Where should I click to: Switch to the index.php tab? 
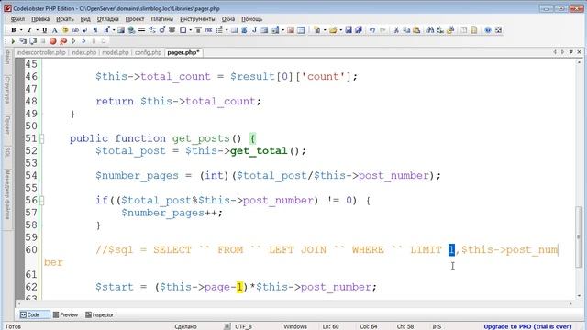(83, 53)
